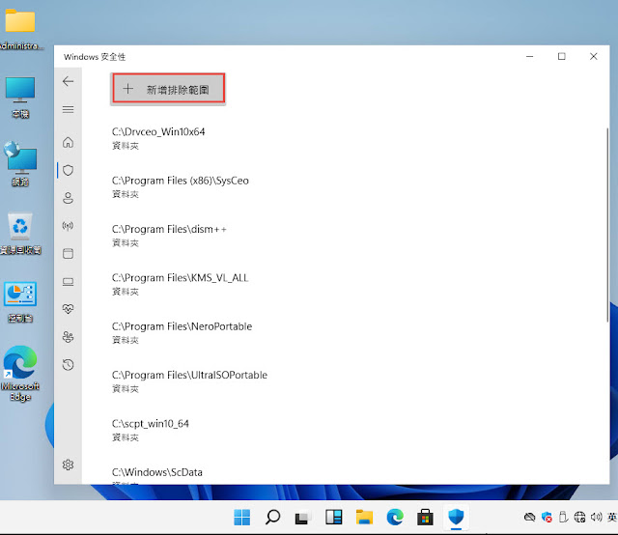Select the C:\scpt_win10_64 exclusion entry
Image resolution: width=618 pixels, height=535 pixels.
pyautogui.click(x=151, y=430)
